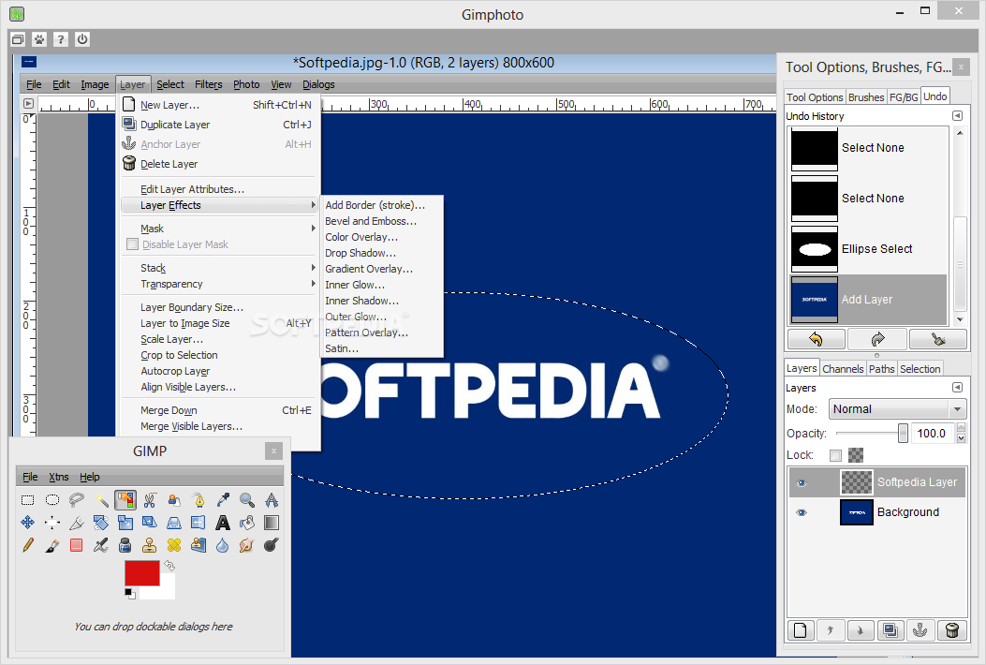Select the Smudge finger tool
The width and height of the screenshot is (986, 665).
click(x=247, y=545)
